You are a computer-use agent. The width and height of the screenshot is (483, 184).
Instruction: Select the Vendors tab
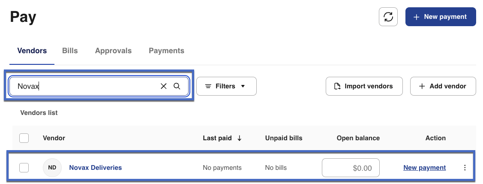click(x=32, y=51)
